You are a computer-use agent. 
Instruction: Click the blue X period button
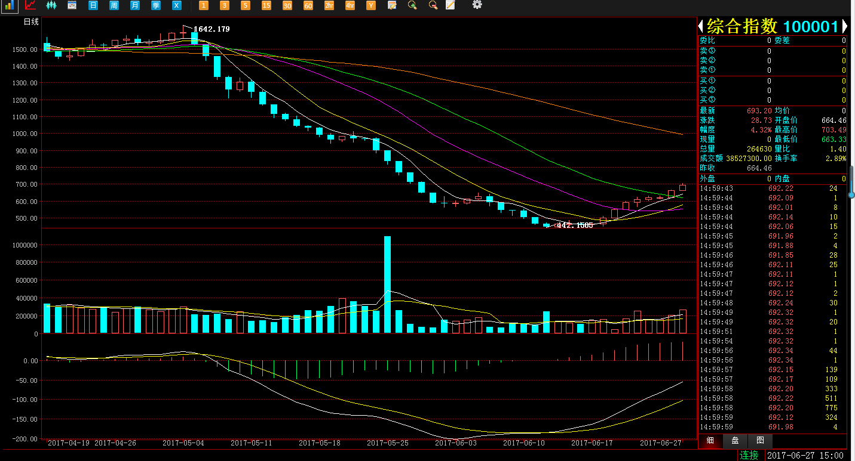[x=176, y=5]
